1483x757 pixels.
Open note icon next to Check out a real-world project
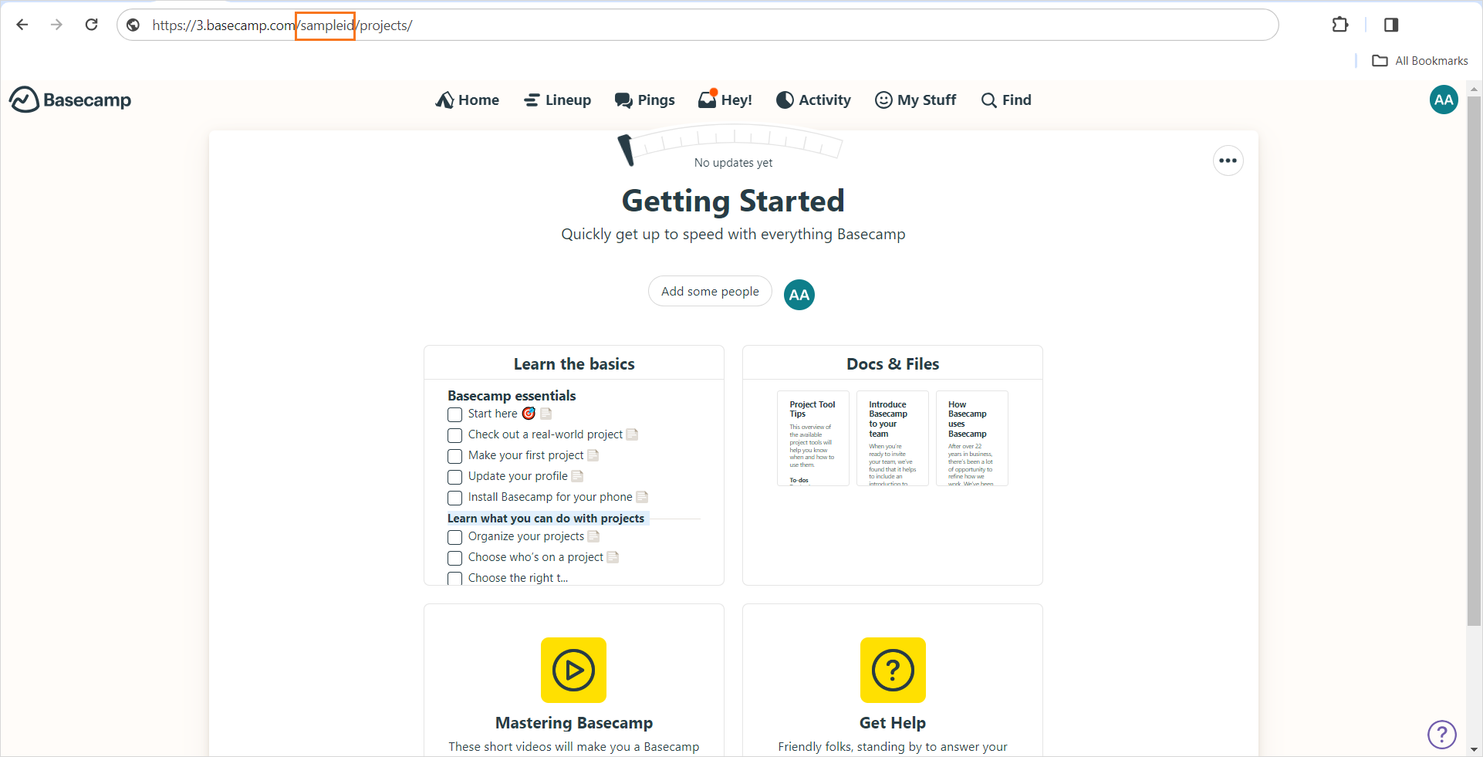coord(632,434)
